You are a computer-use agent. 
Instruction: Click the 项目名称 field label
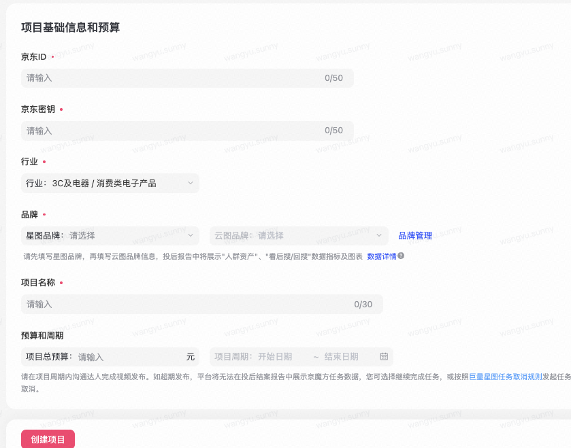coord(38,283)
